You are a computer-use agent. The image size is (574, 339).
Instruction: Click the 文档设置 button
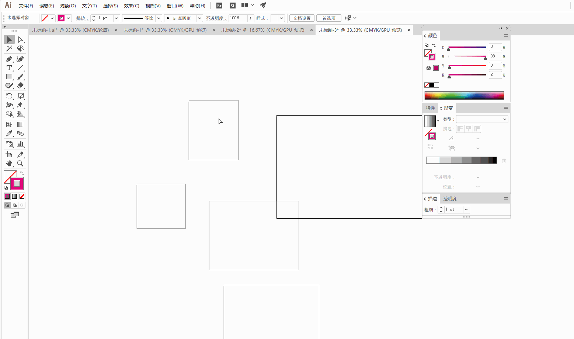point(302,18)
